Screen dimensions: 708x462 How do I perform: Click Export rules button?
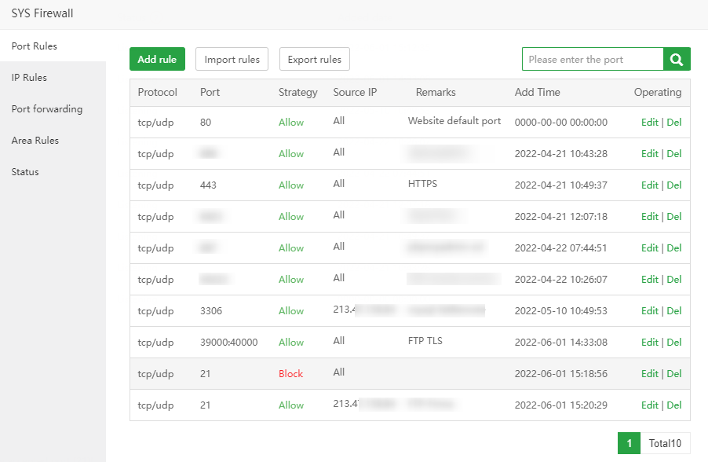pyautogui.click(x=315, y=59)
